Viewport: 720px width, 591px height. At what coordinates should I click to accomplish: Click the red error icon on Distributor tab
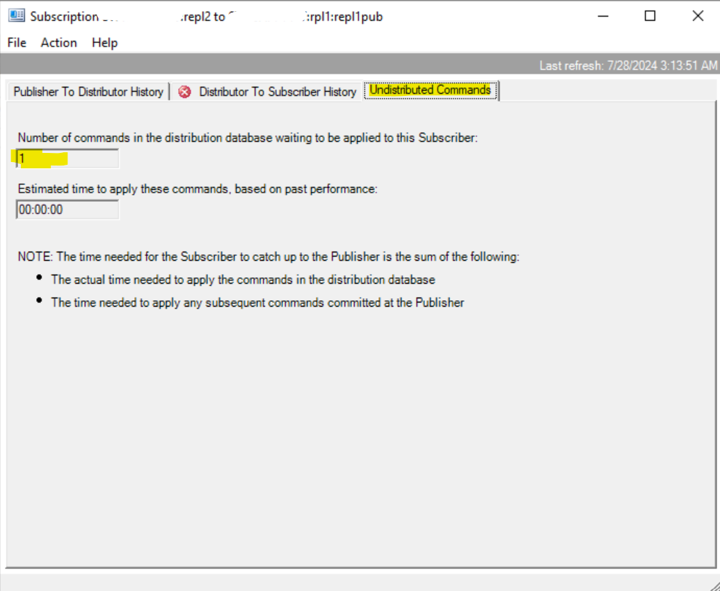184,92
